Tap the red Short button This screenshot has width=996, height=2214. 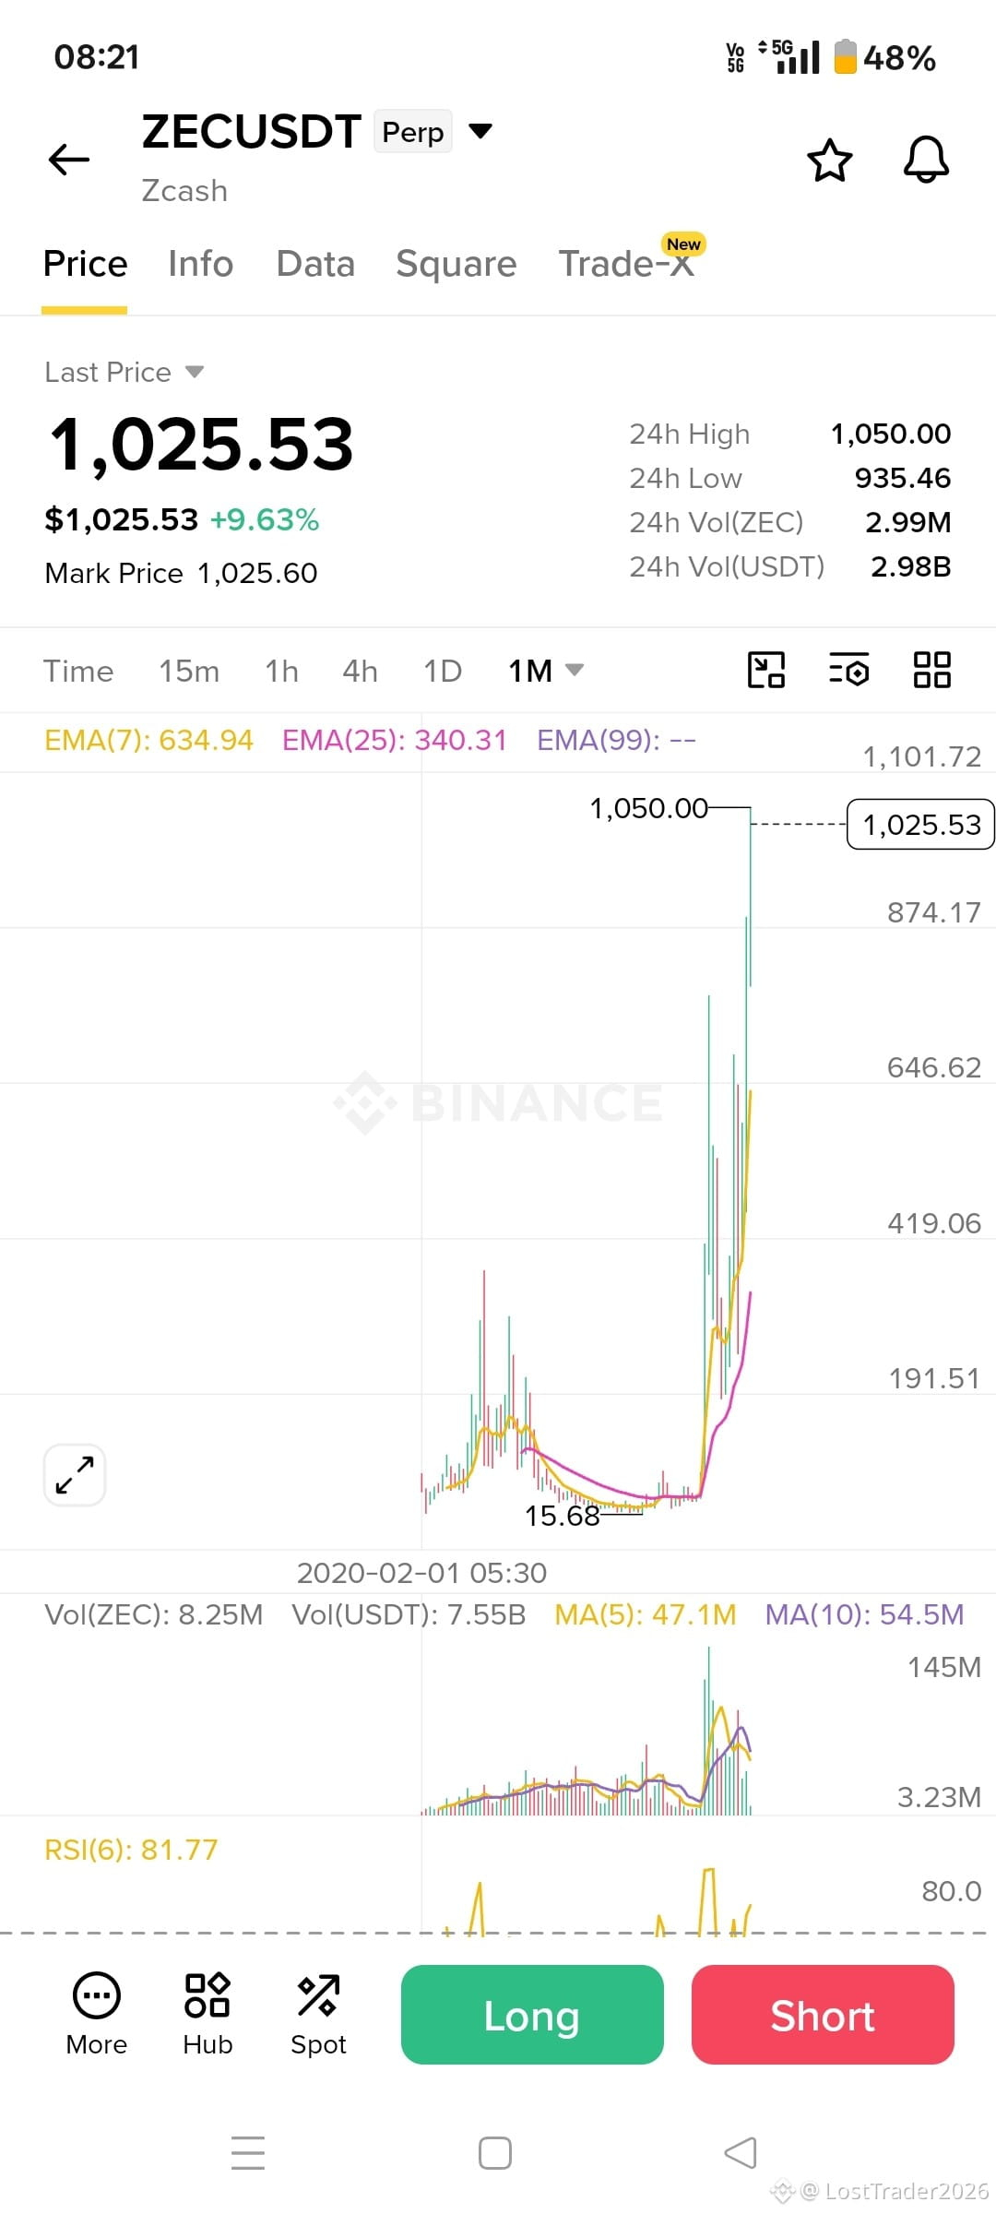click(x=823, y=2015)
